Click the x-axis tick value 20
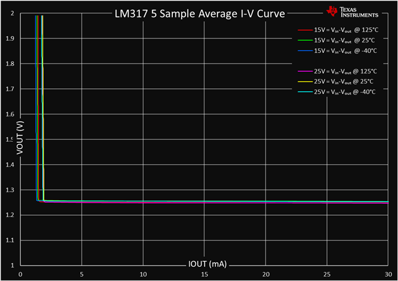The image size is (398, 281). [266, 274]
